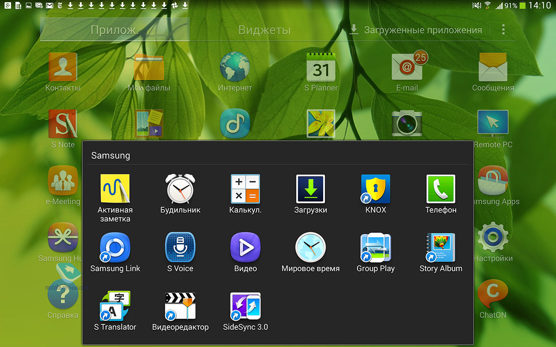Tap the 14:10 clock in status bar
Screen dimensions: 556x347
point(540,6)
